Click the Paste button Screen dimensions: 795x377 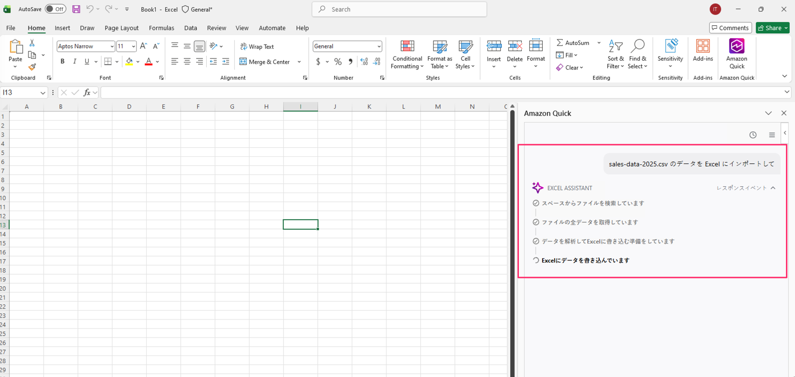(x=15, y=54)
